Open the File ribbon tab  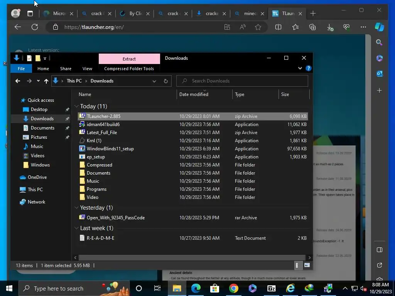(21, 69)
